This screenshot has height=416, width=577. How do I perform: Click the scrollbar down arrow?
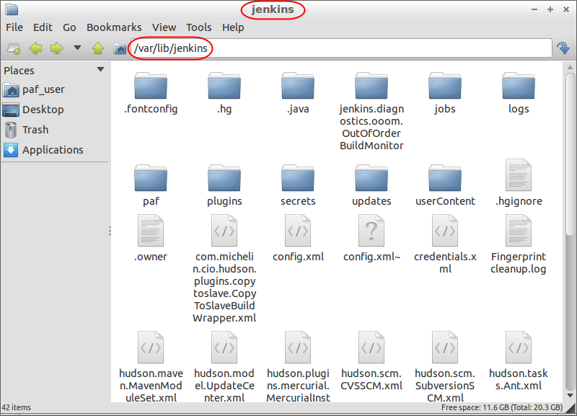pyautogui.click(x=570, y=396)
